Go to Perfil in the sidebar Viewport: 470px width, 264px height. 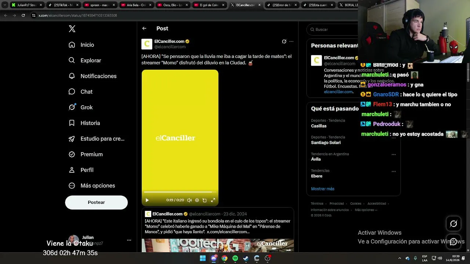click(x=81, y=170)
